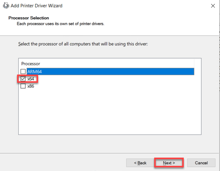Click the "Each processor uses its own set" description
The height and width of the screenshot is (171, 220).
[60, 23]
